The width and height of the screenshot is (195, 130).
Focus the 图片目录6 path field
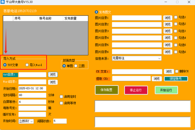pos(137,52)
